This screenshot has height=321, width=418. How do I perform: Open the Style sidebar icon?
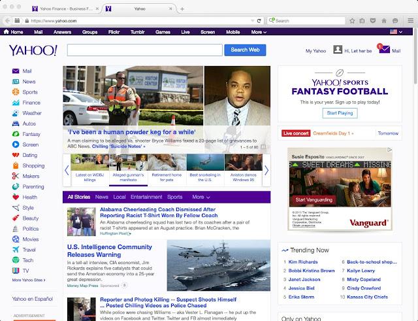tap(16, 208)
